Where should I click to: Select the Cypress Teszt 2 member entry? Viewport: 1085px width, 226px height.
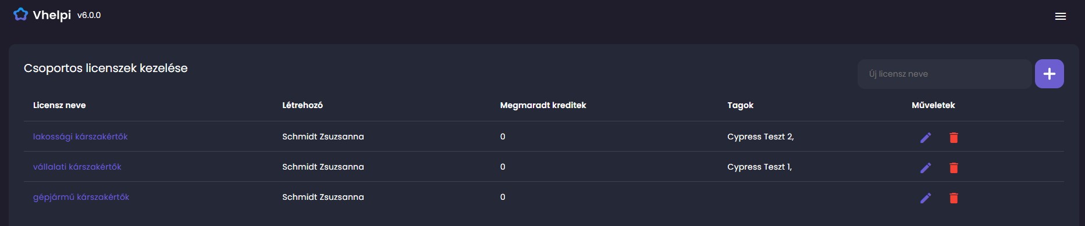[x=760, y=137]
